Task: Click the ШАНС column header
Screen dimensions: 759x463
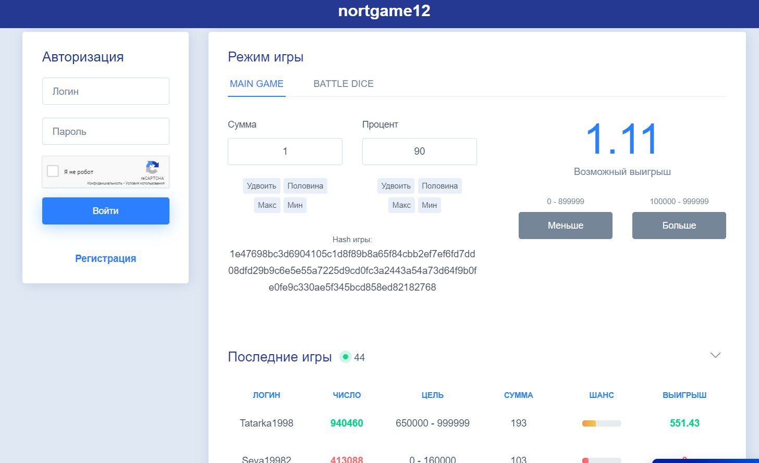Action: point(602,395)
